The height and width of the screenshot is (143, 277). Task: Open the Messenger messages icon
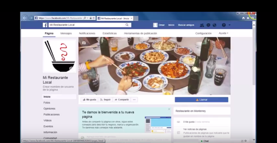[x=208, y=25]
